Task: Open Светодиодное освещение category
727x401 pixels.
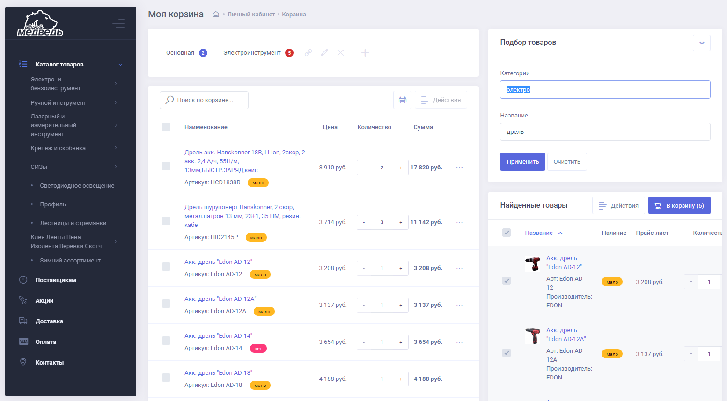Action: [77, 186]
